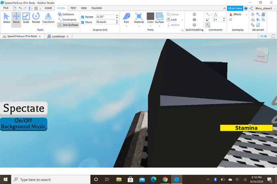Image resolution: width=277 pixels, height=184 pixels.
Task: Click the Help question mark icon
Action: (x=246, y=8)
